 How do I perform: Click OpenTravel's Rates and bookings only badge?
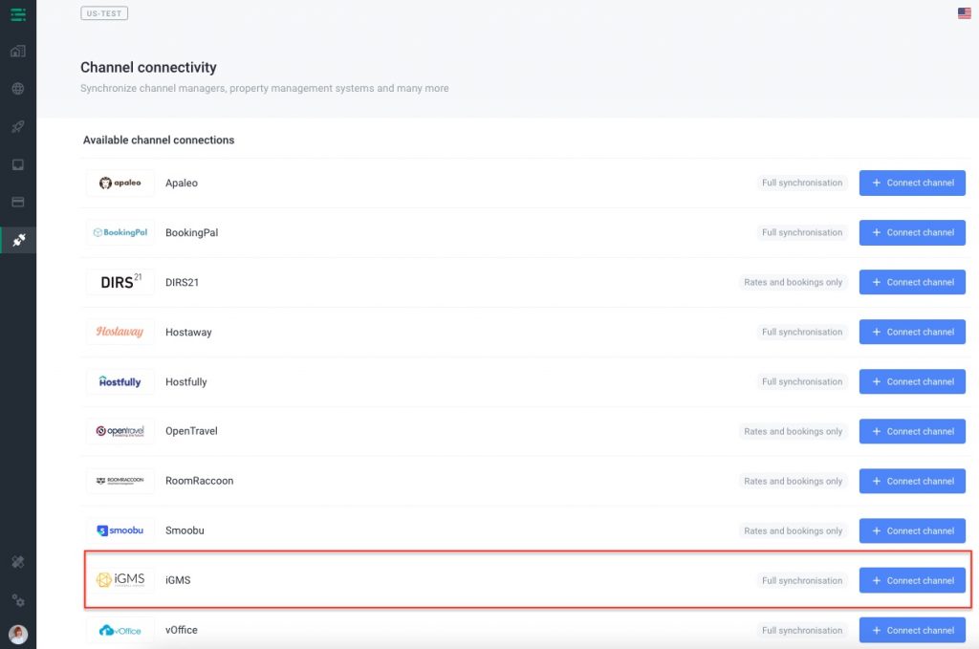click(x=793, y=431)
